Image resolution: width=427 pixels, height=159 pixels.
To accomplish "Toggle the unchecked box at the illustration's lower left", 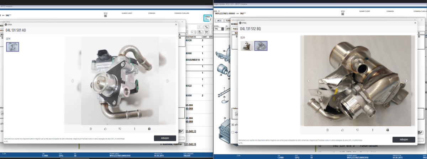I will coord(233,132).
